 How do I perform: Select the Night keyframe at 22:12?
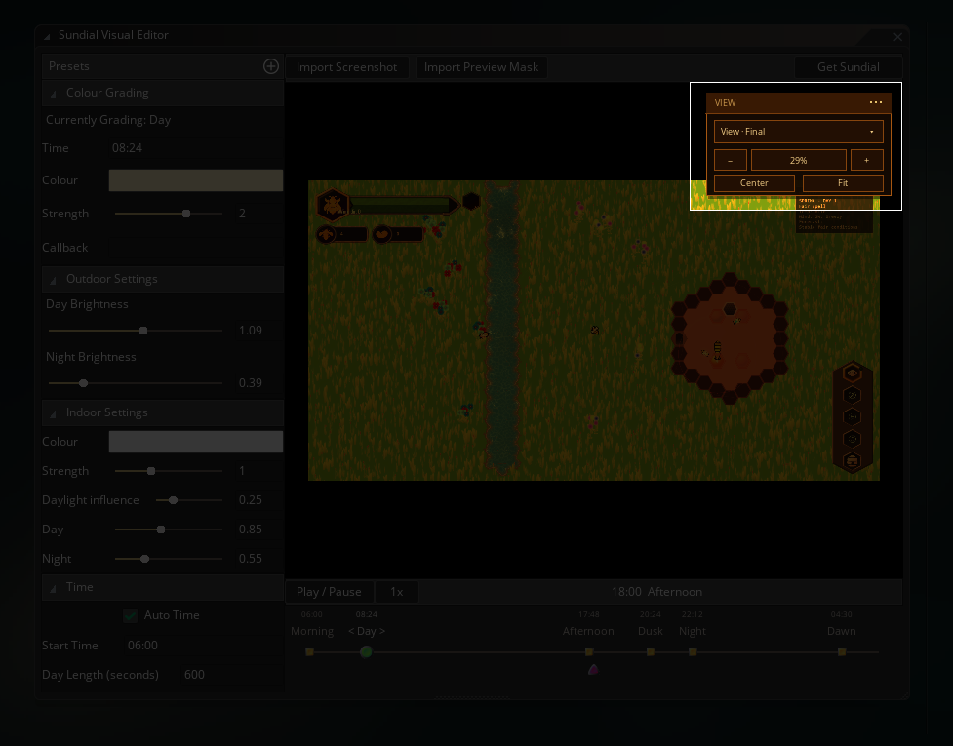pos(693,651)
